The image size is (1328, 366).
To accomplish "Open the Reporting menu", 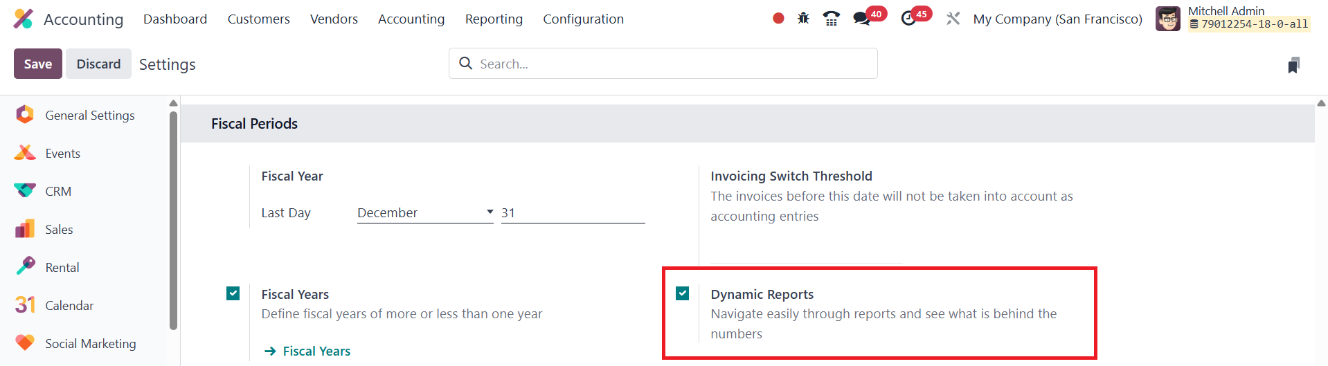I will (x=494, y=19).
